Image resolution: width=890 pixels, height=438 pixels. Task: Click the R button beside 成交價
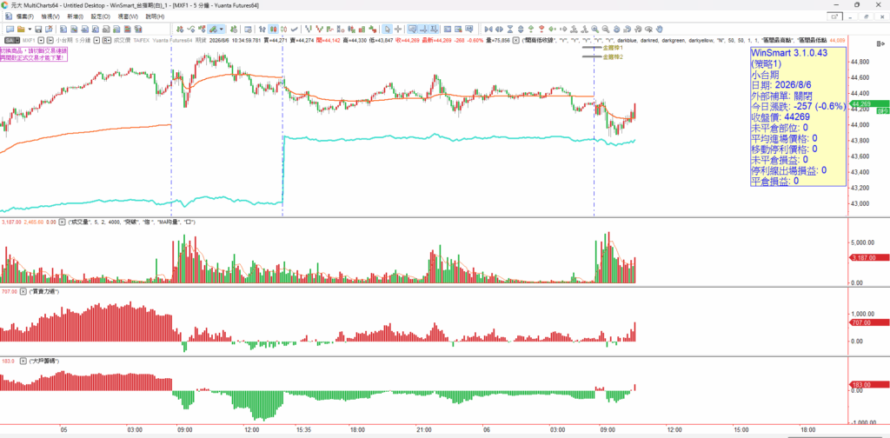pyautogui.click(x=107, y=40)
